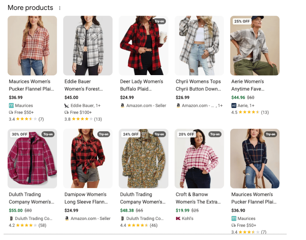Image resolution: width=306 pixels, height=240 pixels.
Task: Open Damipow Women's Long Sleeve Flannel link
Action: 86,198
